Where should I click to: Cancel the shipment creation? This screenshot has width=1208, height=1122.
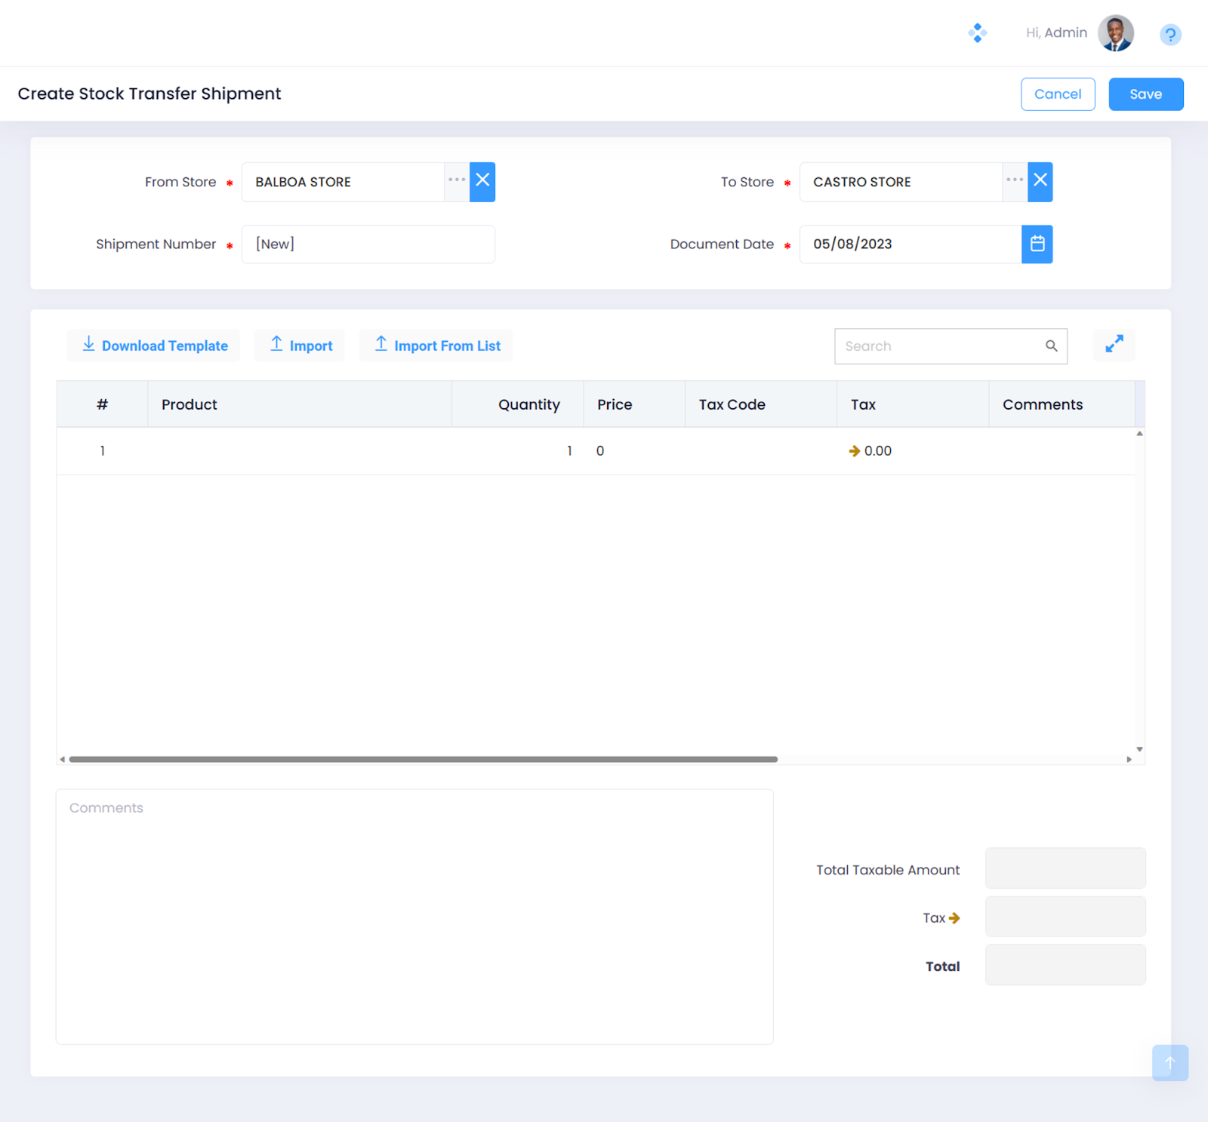pyautogui.click(x=1057, y=94)
